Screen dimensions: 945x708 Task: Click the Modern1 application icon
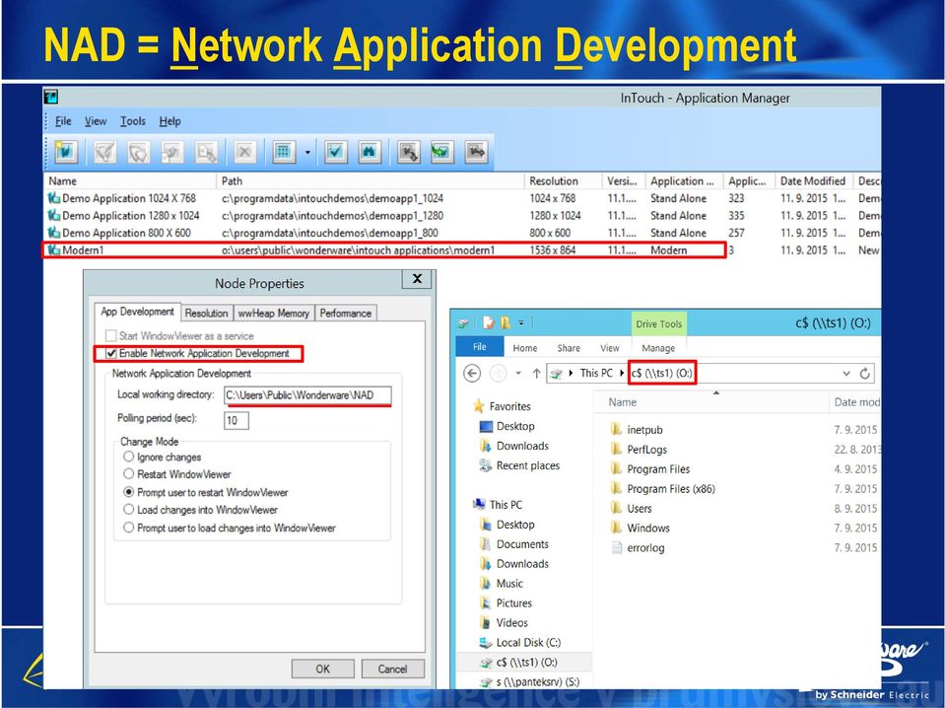(54, 250)
